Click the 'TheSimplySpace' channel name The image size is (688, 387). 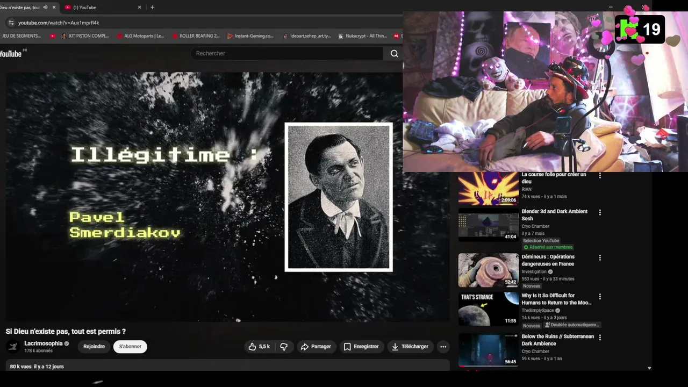(537, 311)
